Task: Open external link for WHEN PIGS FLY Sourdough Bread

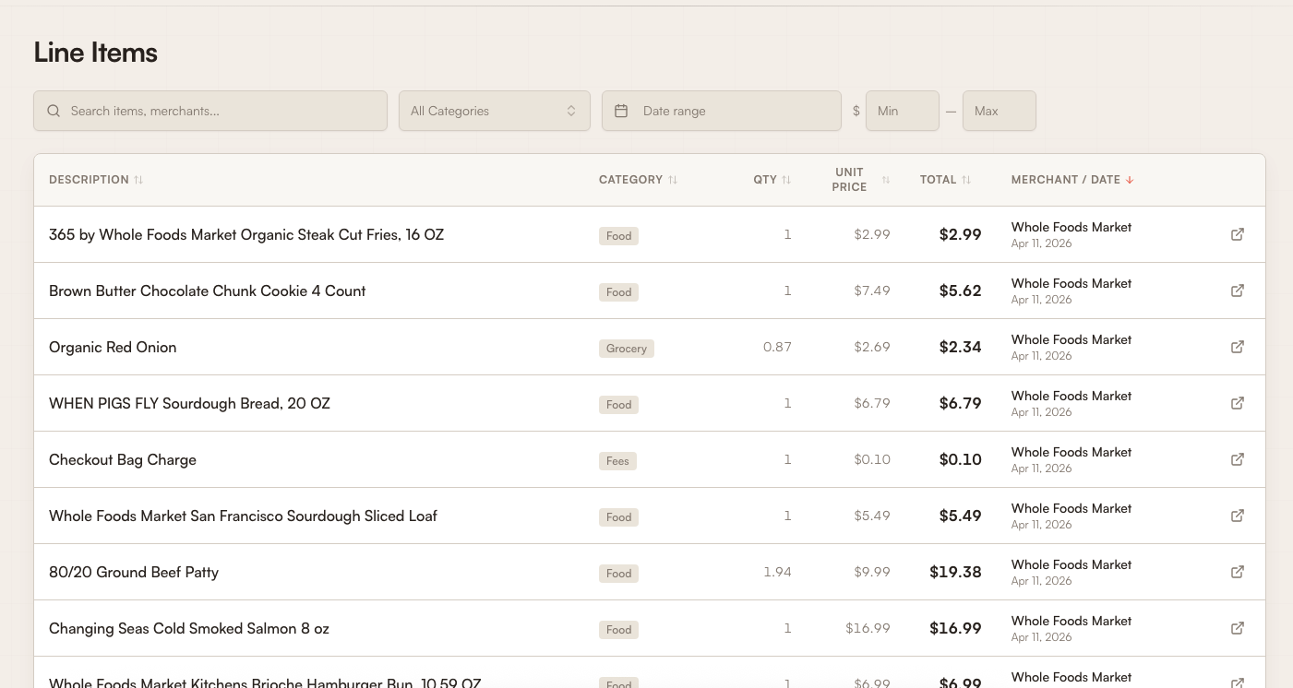Action: (x=1237, y=403)
